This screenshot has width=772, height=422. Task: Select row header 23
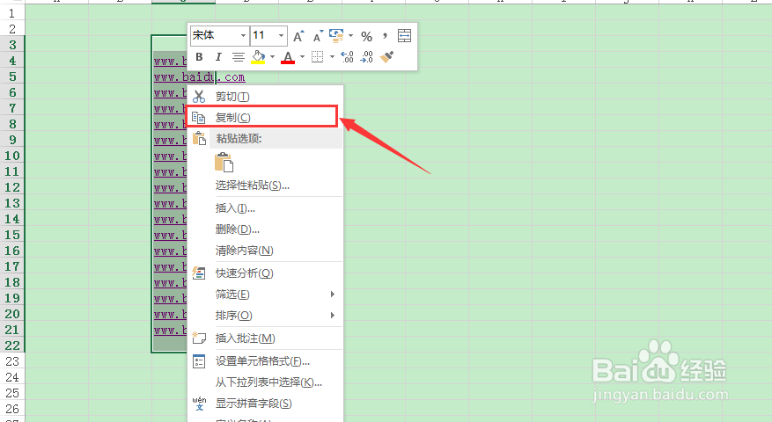pos(12,361)
